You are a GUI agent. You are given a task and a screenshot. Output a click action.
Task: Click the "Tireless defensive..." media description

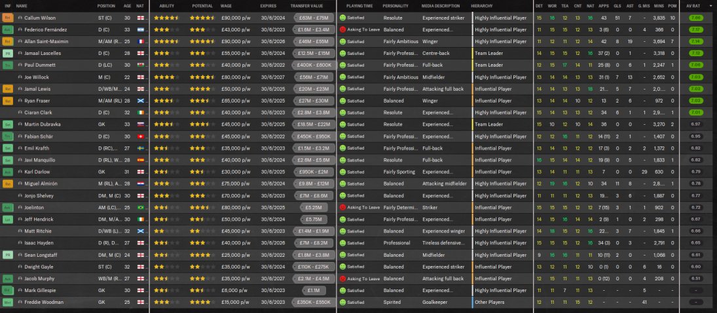click(443, 243)
